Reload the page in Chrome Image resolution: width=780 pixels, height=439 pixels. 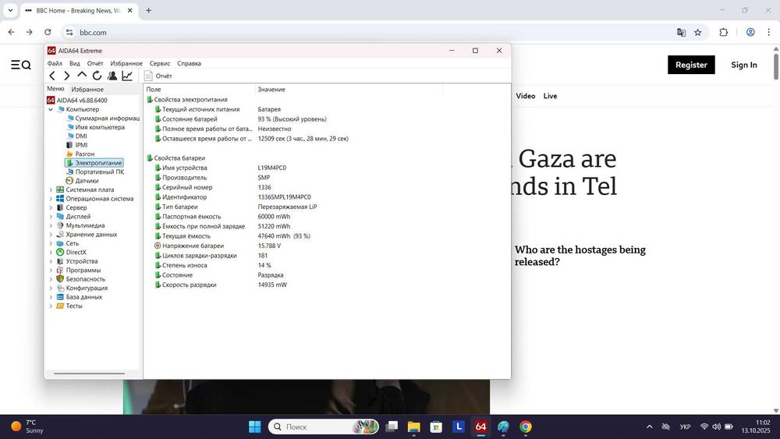pos(48,32)
